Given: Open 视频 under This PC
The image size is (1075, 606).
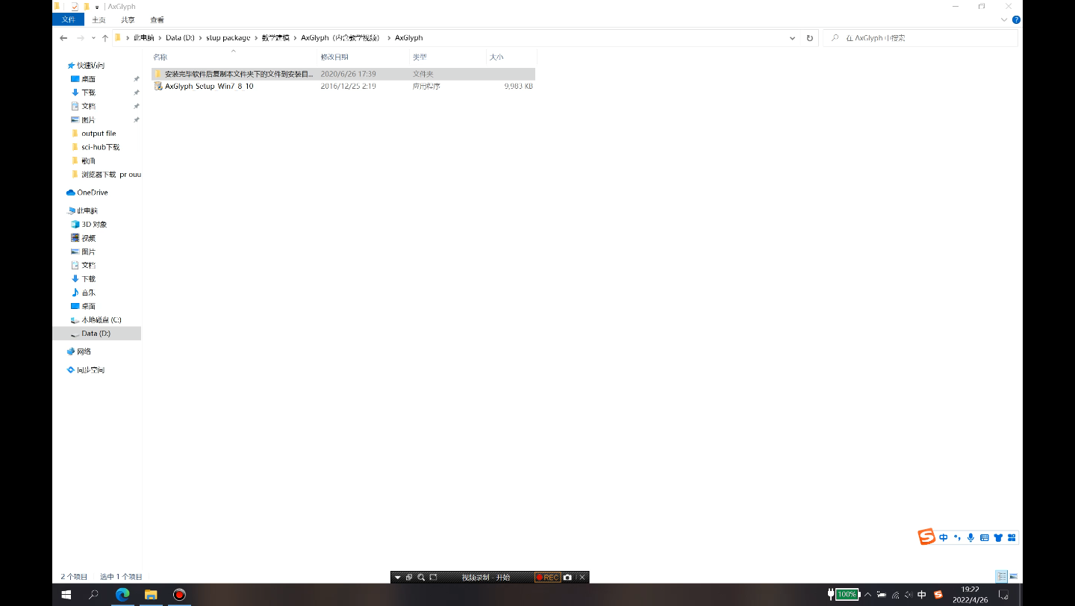Looking at the screenshot, I should click(x=88, y=238).
